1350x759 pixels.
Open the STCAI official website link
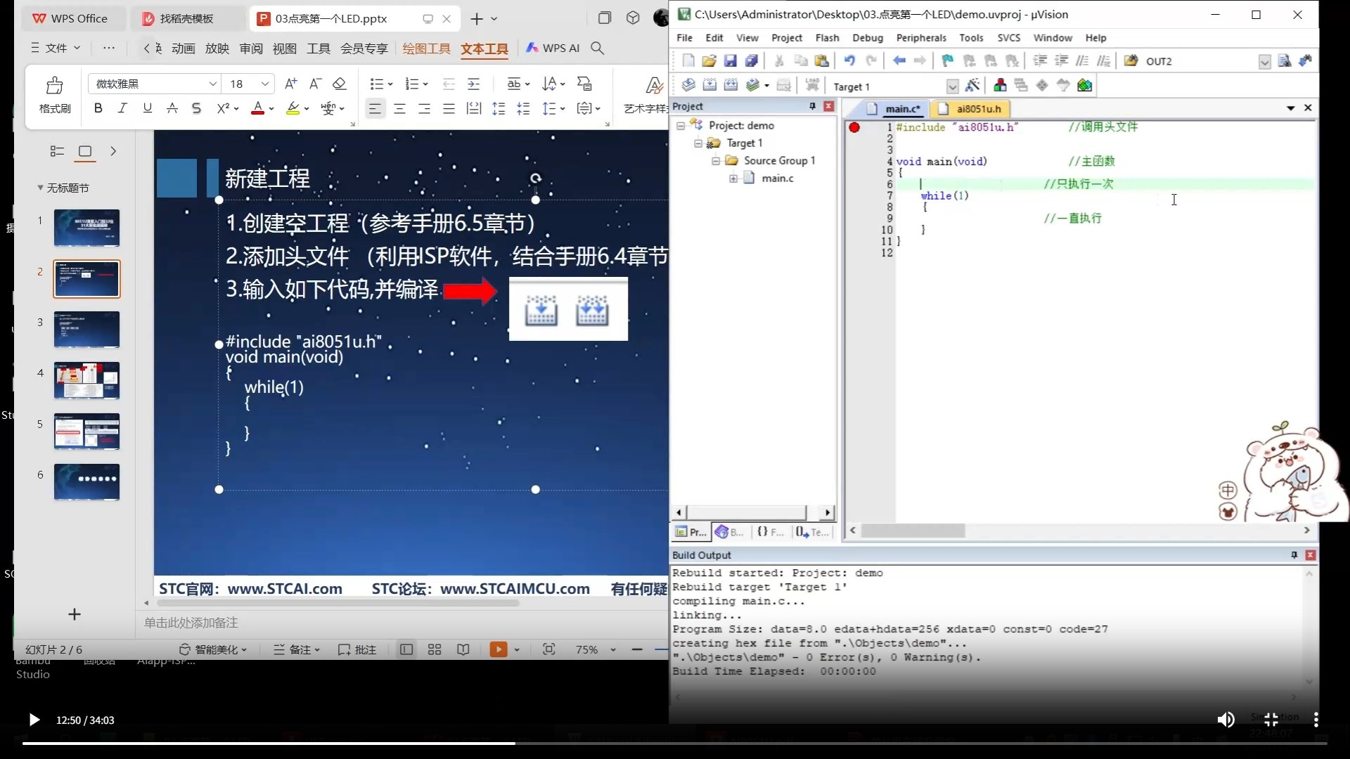coord(283,589)
